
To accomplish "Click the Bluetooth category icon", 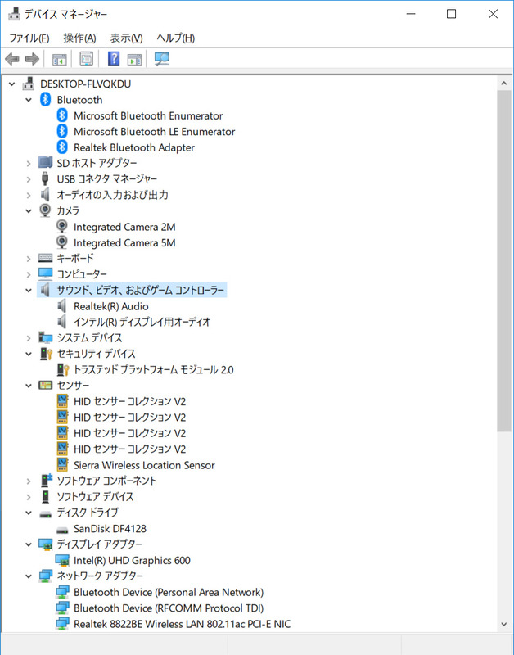I will pos(45,100).
